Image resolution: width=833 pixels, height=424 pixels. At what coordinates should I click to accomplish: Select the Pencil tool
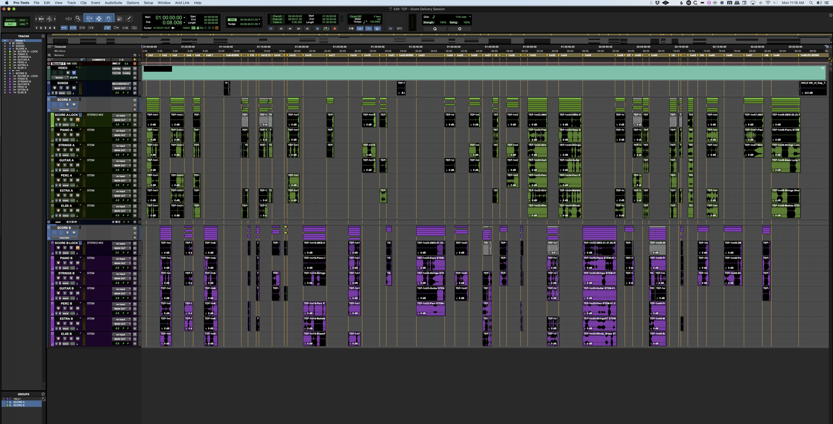click(129, 19)
